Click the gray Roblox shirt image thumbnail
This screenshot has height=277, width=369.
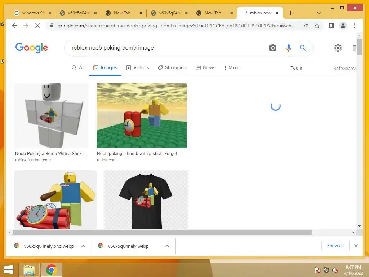point(51,115)
